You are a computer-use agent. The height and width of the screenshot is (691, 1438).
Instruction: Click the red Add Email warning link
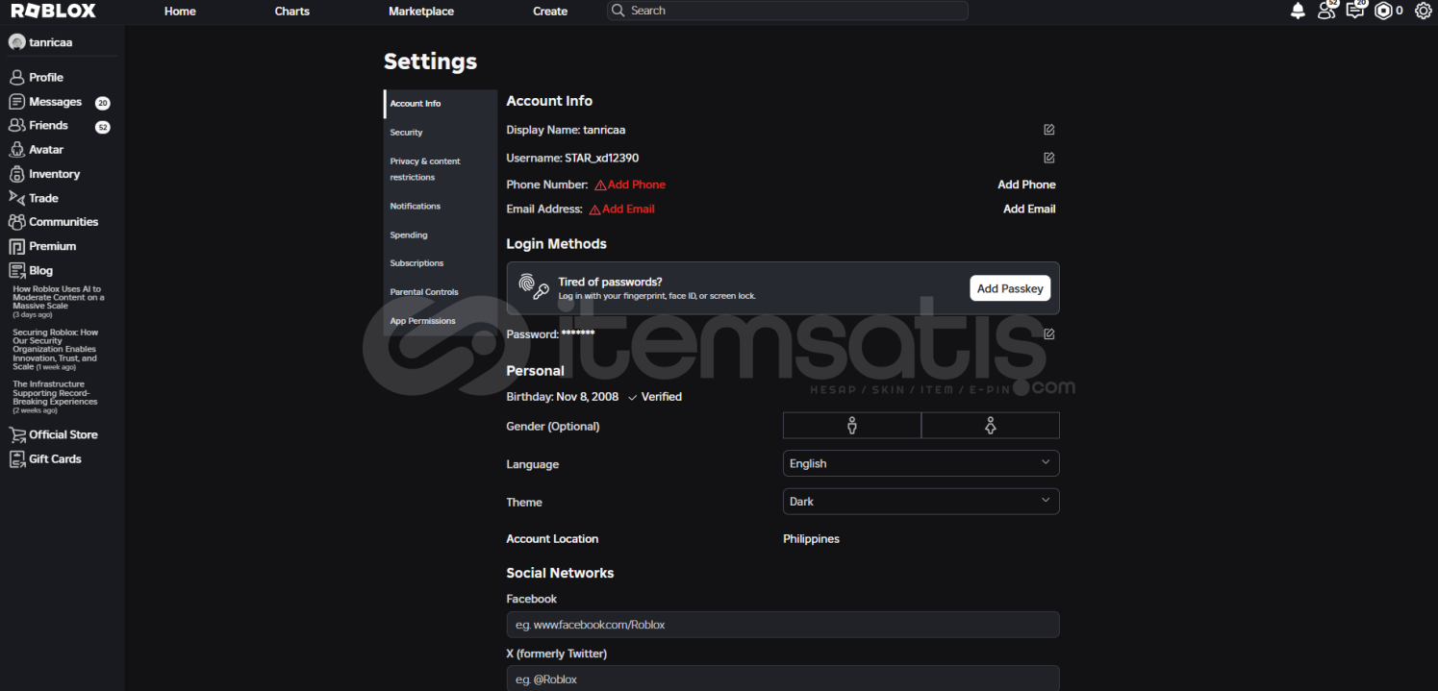point(622,209)
